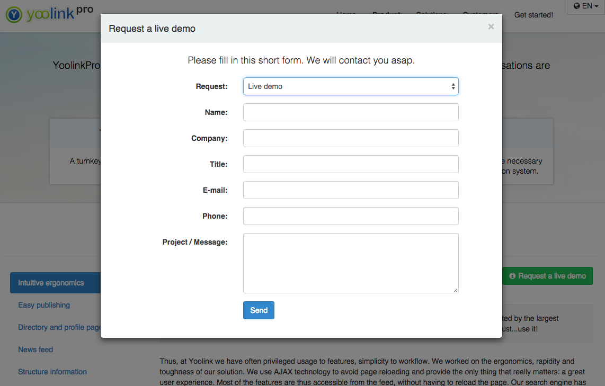
Task: Click into the Project / Message textarea
Action: [351, 262]
